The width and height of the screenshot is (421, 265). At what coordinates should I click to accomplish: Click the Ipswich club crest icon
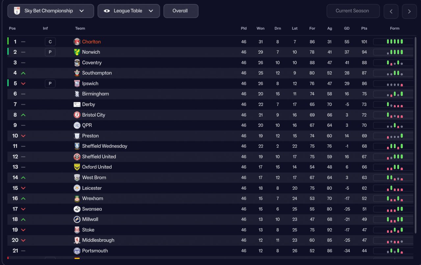pos(77,83)
